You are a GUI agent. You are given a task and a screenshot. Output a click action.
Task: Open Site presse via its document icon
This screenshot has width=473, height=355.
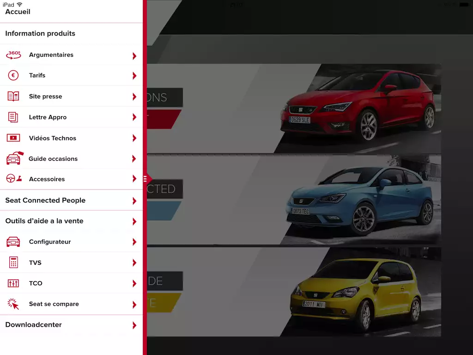point(13,96)
